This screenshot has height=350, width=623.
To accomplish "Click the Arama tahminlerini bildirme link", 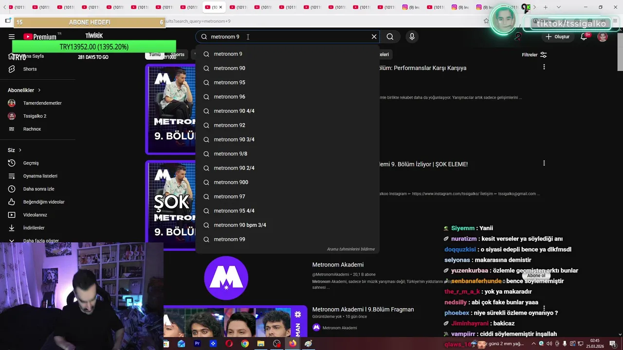I will (x=351, y=249).
